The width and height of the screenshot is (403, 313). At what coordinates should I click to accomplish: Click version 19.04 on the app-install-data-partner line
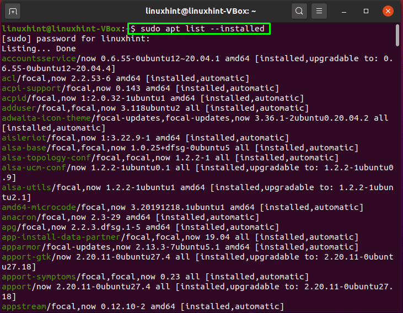pyautogui.click(x=217, y=237)
